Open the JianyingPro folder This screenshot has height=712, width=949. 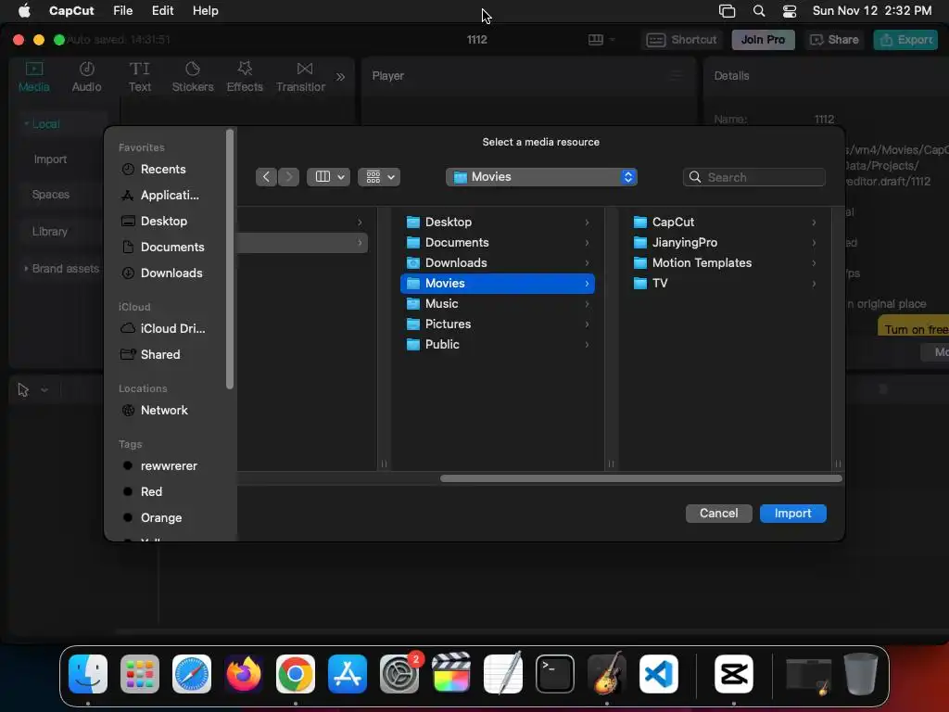[725, 242]
